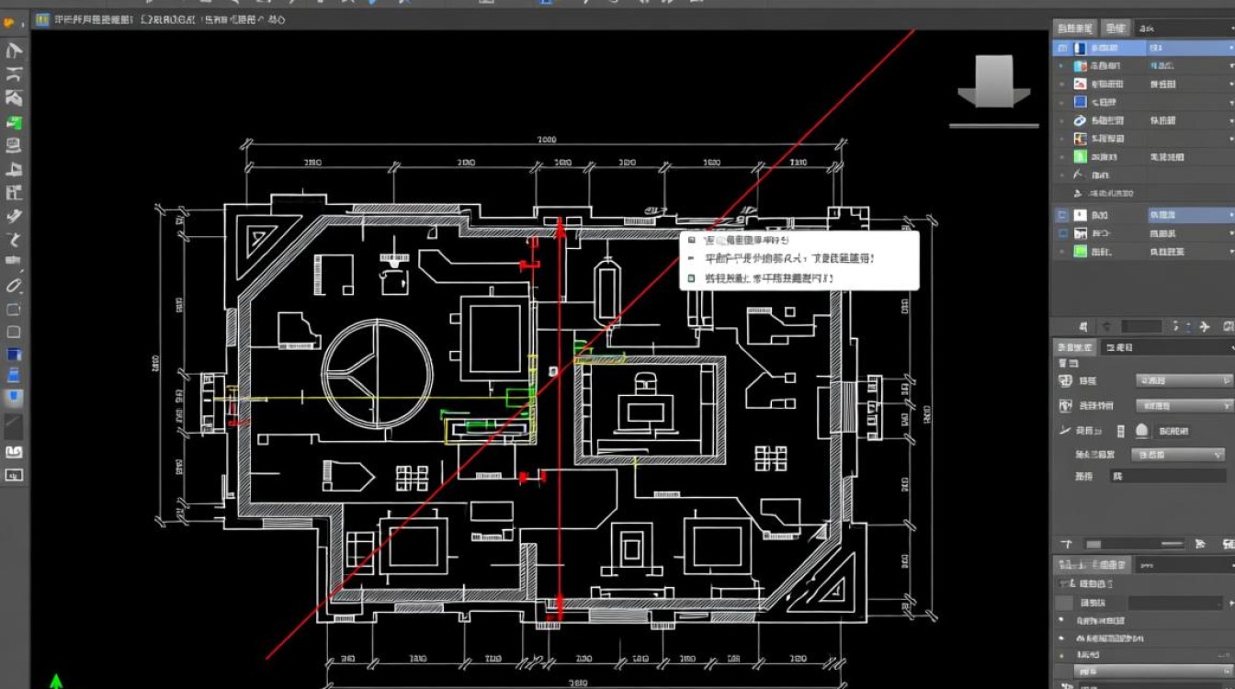Image resolution: width=1235 pixels, height=689 pixels.
Task: Switch to the first tab of the layers panel
Action: point(1076,28)
